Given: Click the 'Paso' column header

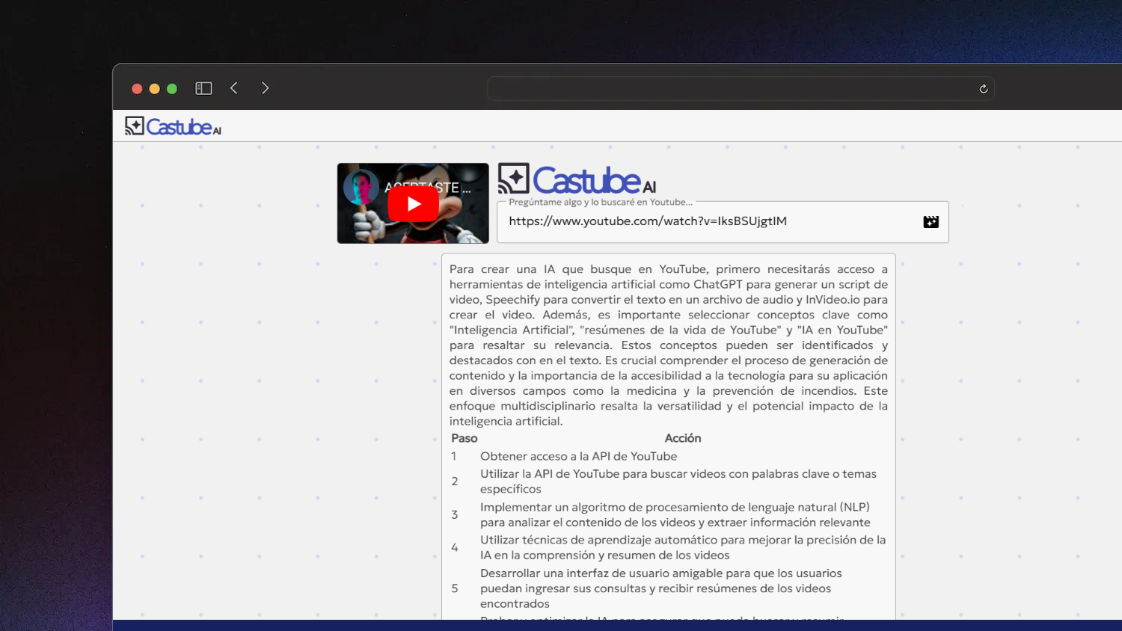Looking at the screenshot, I should pos(465,438).
